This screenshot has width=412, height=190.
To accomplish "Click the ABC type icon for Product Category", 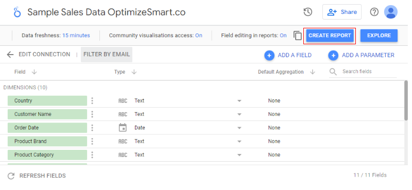I will coord(123,155).
